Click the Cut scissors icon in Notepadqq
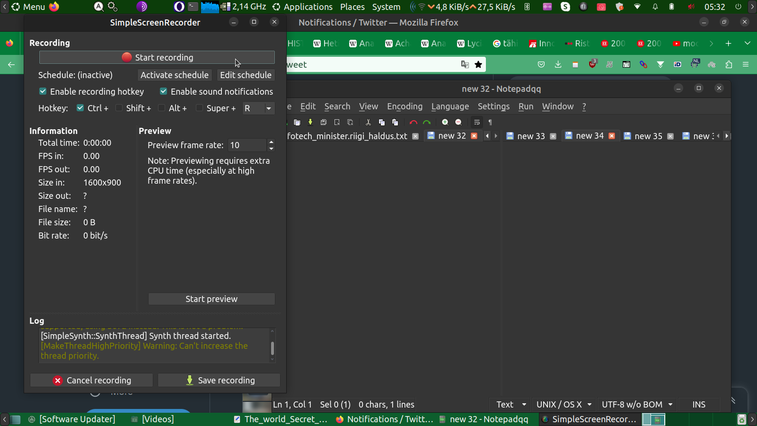Image resolution: width=757 pixels, height=426 pixels. [x=368, y=122]
